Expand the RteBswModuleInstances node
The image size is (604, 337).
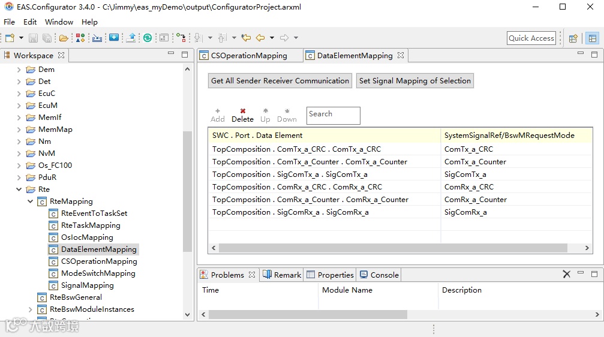coord(31,309)
